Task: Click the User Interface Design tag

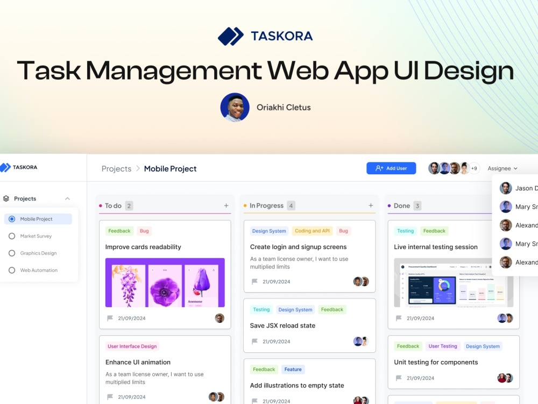Action: [132, 346]
